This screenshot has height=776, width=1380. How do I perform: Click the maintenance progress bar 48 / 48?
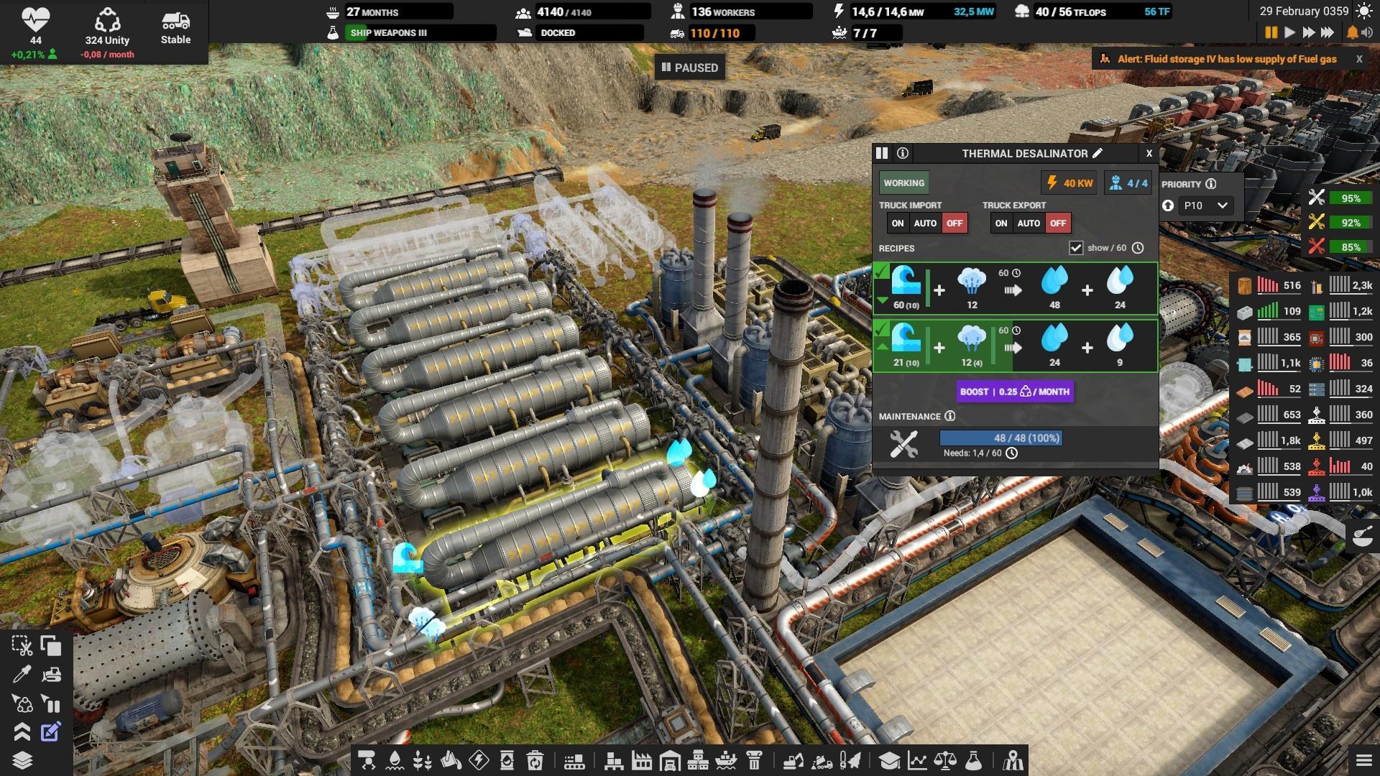point(1000,438)
